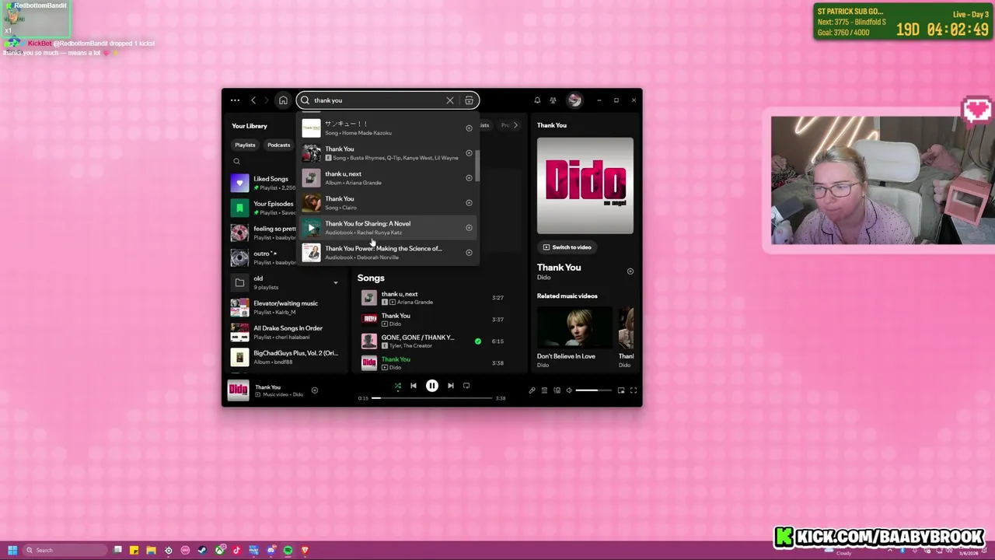Add 'thank u, next' album to library
995x560 pixels.
click(469, 177)
